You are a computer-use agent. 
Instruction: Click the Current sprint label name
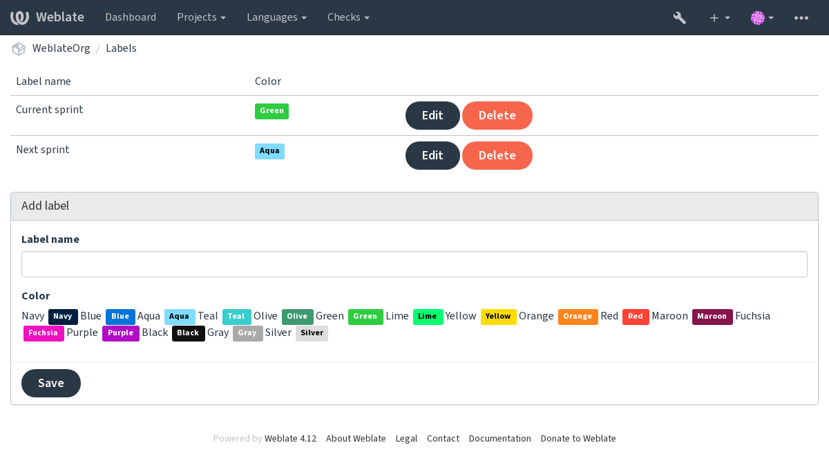tap(50, 110)
